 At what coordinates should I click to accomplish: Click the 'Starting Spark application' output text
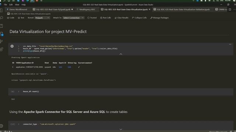click(25, 58)
